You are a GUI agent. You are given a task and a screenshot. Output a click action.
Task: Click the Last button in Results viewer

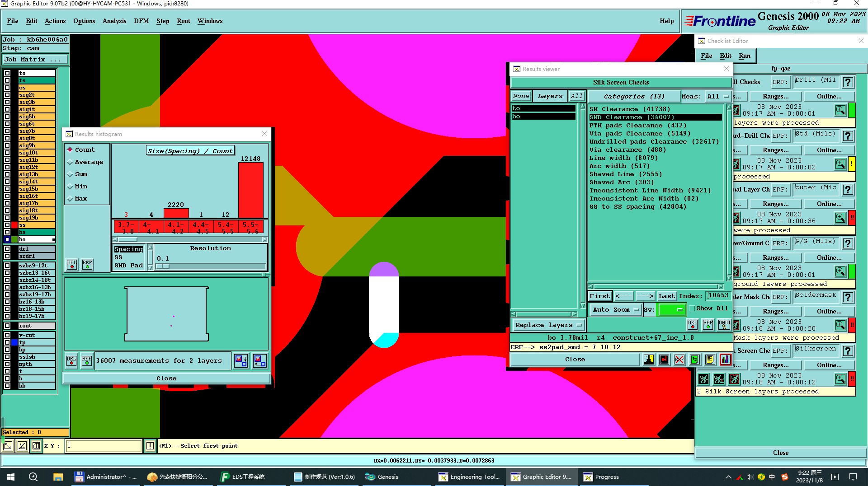666,296
